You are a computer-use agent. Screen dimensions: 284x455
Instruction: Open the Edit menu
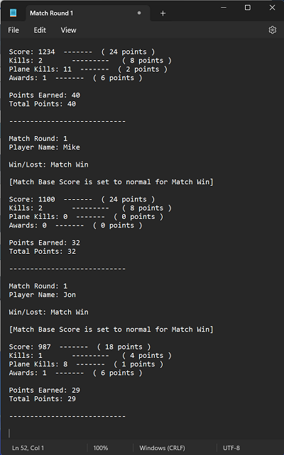(40, 30)
